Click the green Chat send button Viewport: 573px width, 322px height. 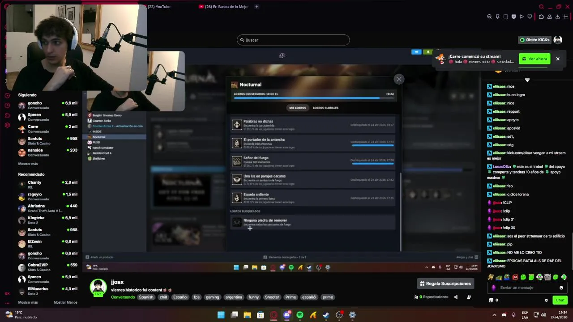tap(560, 300)
